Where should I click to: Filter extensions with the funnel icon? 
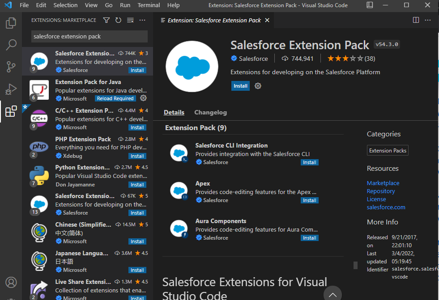click(107, 20)
